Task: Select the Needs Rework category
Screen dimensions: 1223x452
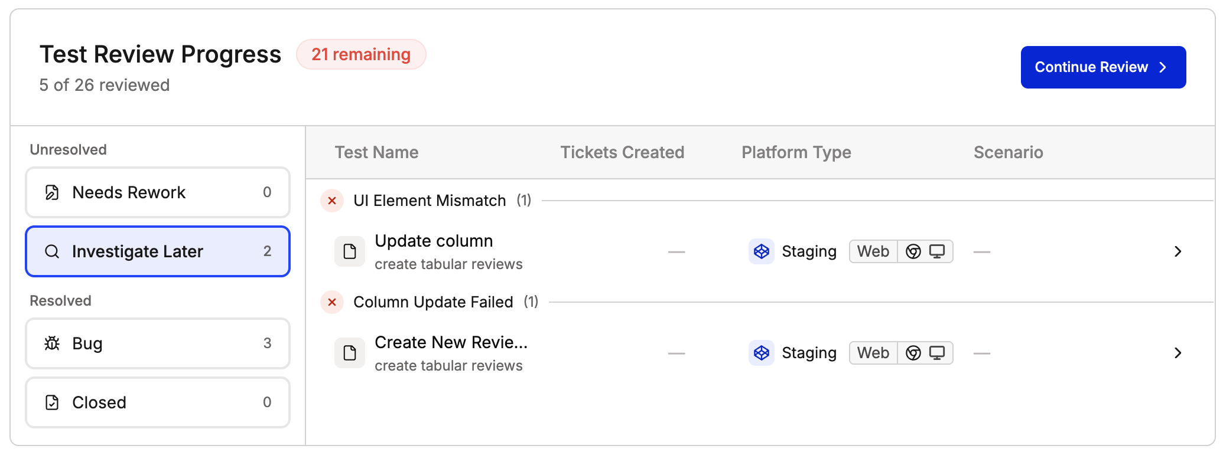Action: pos(157,192)
